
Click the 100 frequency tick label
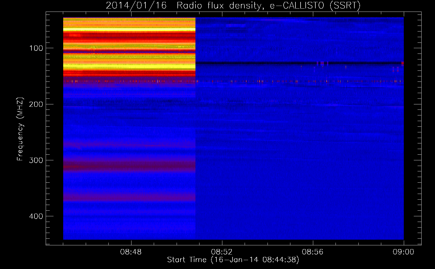click(36, 48)
